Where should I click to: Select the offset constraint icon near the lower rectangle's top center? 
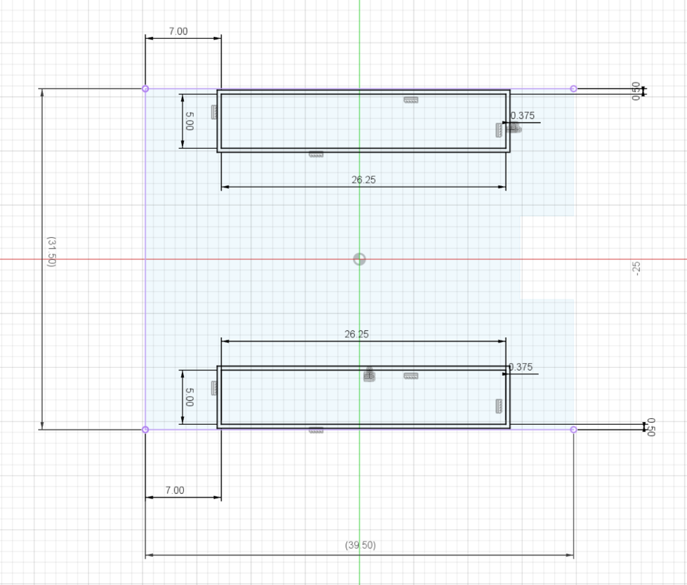pos(370,375)
